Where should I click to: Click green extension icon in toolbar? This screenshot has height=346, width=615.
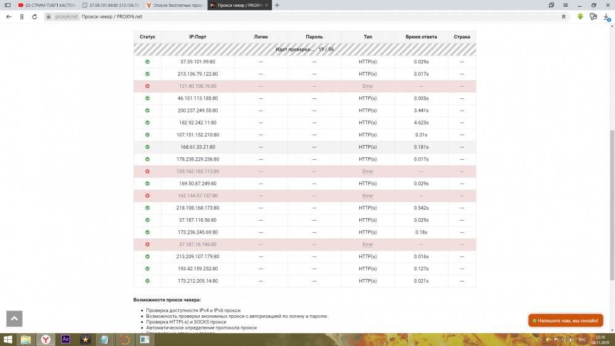point(580,17)
